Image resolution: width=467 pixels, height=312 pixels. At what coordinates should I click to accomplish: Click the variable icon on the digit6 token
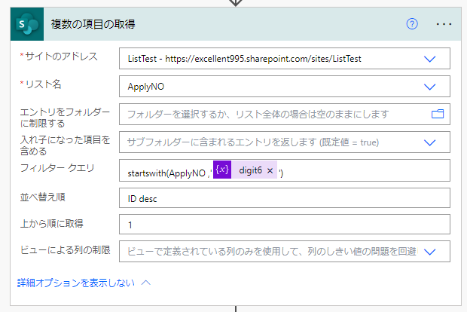tap(221, 170)
